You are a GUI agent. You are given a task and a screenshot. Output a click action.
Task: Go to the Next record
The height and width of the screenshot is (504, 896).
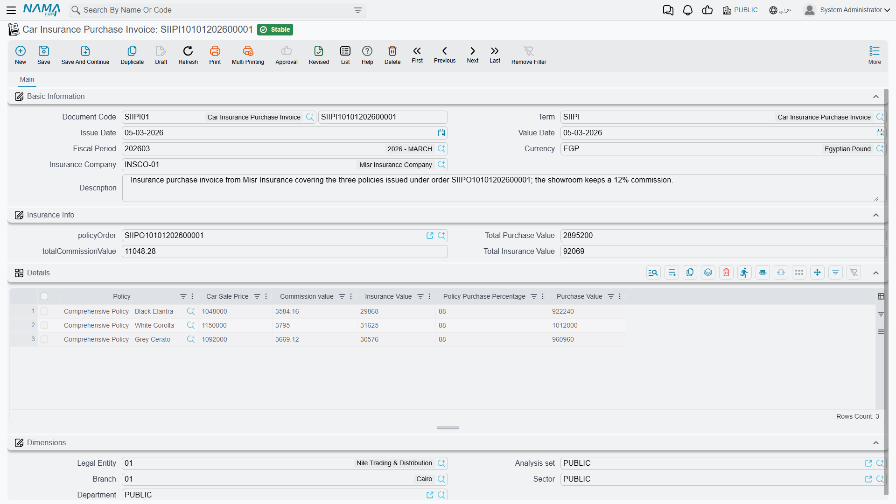coord(473,55)
